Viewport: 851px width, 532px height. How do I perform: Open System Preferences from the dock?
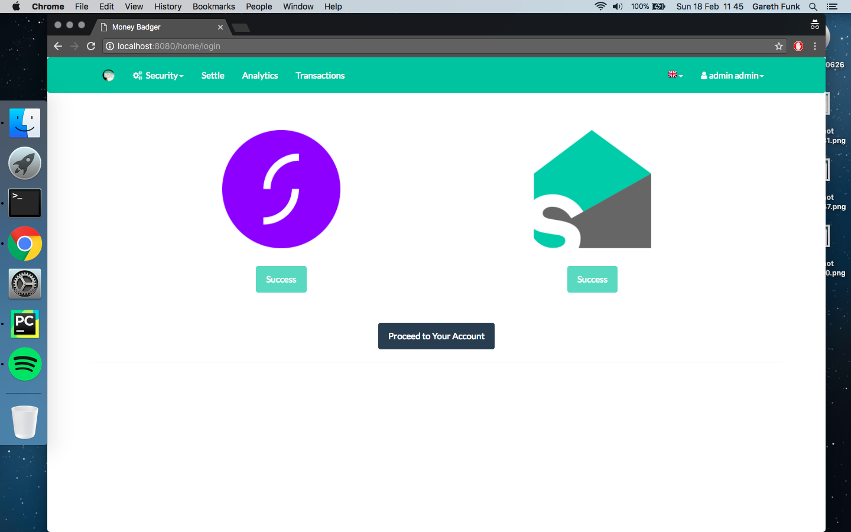25,284
